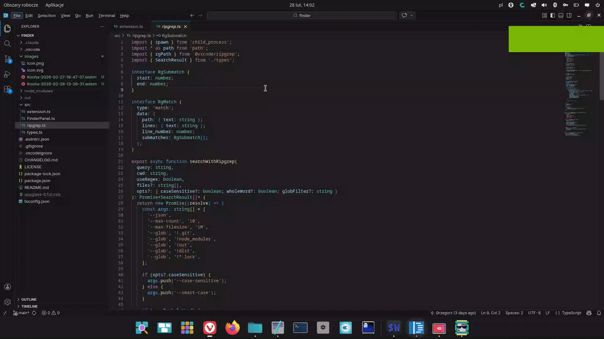Image resolution: width=604 pixels, height=339 pixels.
Task: Open the FinderPanel.ts file
Action: point(41,118)
